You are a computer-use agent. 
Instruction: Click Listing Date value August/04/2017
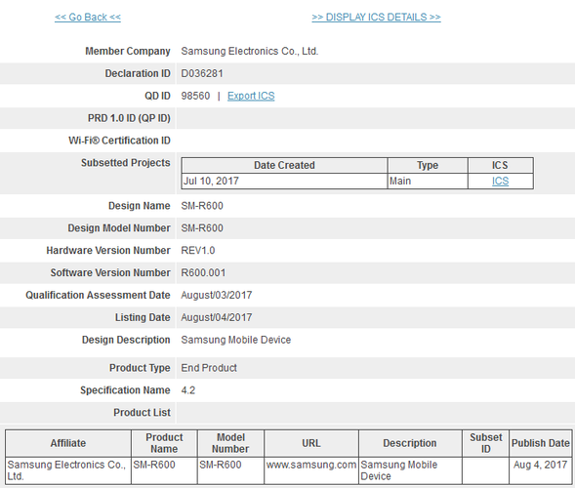[217, 318]
